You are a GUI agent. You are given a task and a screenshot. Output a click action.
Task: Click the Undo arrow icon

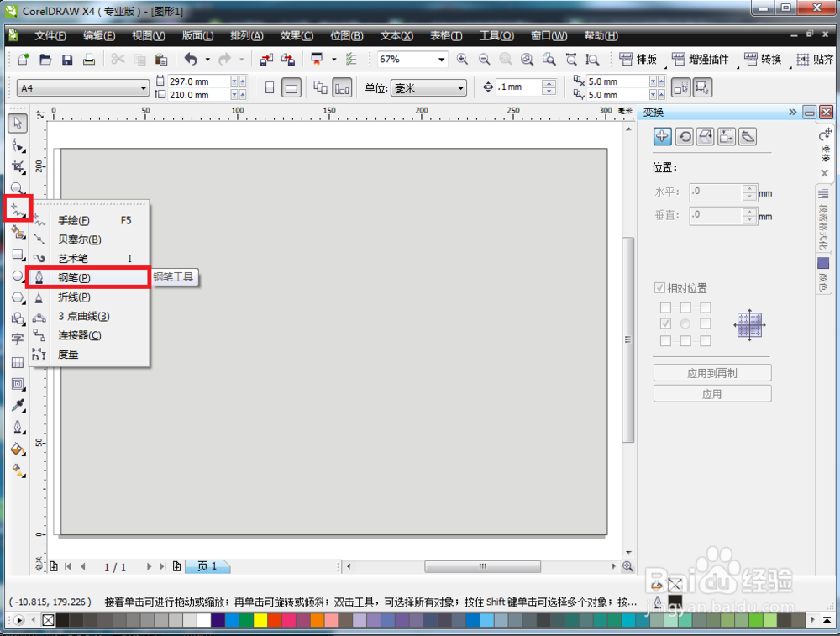tap(192, 59)
